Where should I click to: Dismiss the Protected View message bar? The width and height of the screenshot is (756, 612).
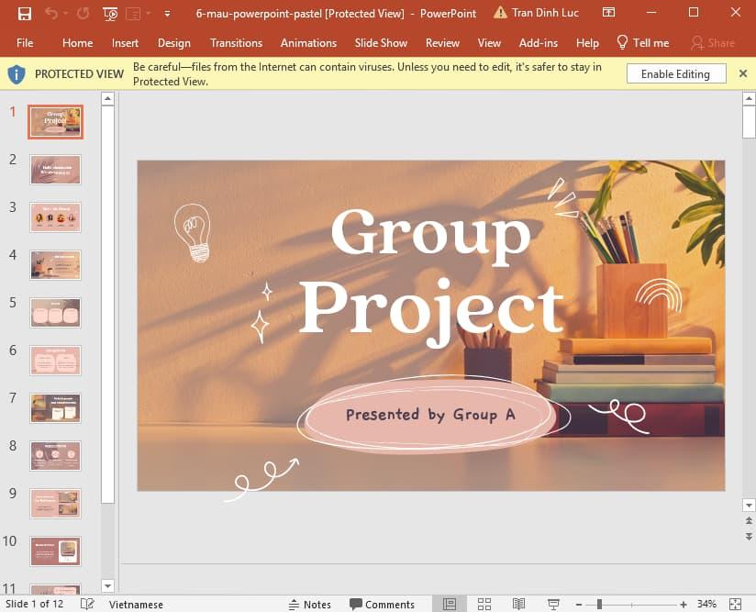point(743,73)
